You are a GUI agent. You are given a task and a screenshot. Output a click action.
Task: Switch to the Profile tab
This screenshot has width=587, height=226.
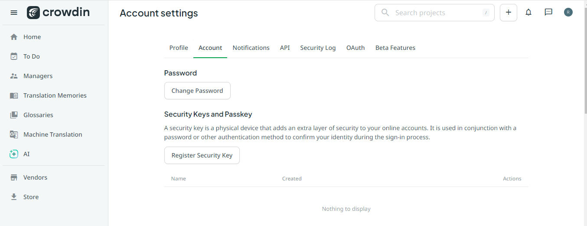[179, 48]
